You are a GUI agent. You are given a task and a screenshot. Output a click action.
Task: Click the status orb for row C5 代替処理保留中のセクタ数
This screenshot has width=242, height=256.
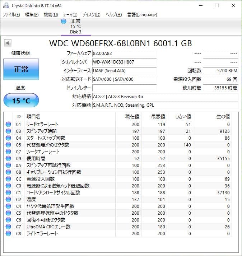pyautogui.click(x=8, y=213)
